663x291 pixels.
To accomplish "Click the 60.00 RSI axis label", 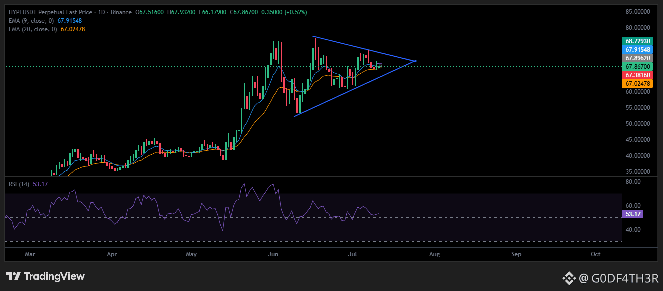I will coord(633,206).
